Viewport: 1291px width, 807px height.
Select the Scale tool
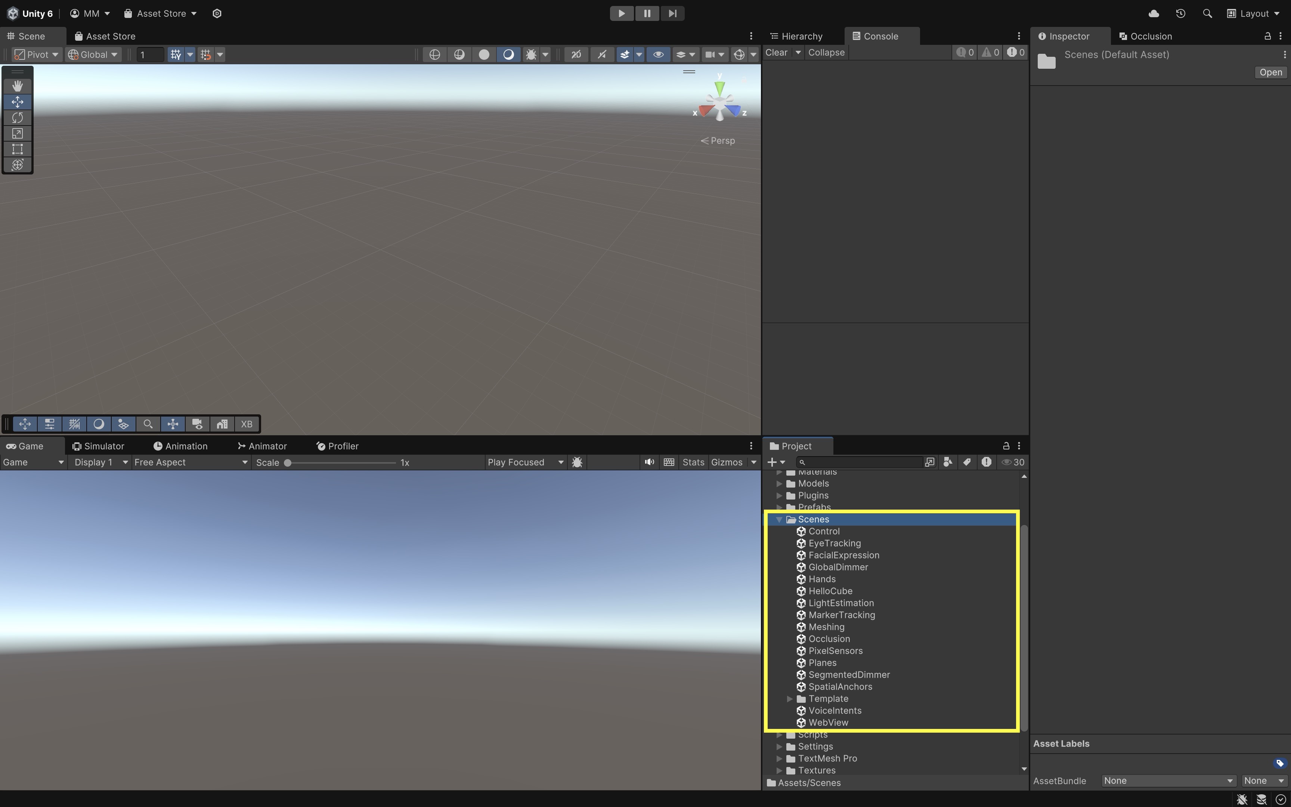pos(18,133)
